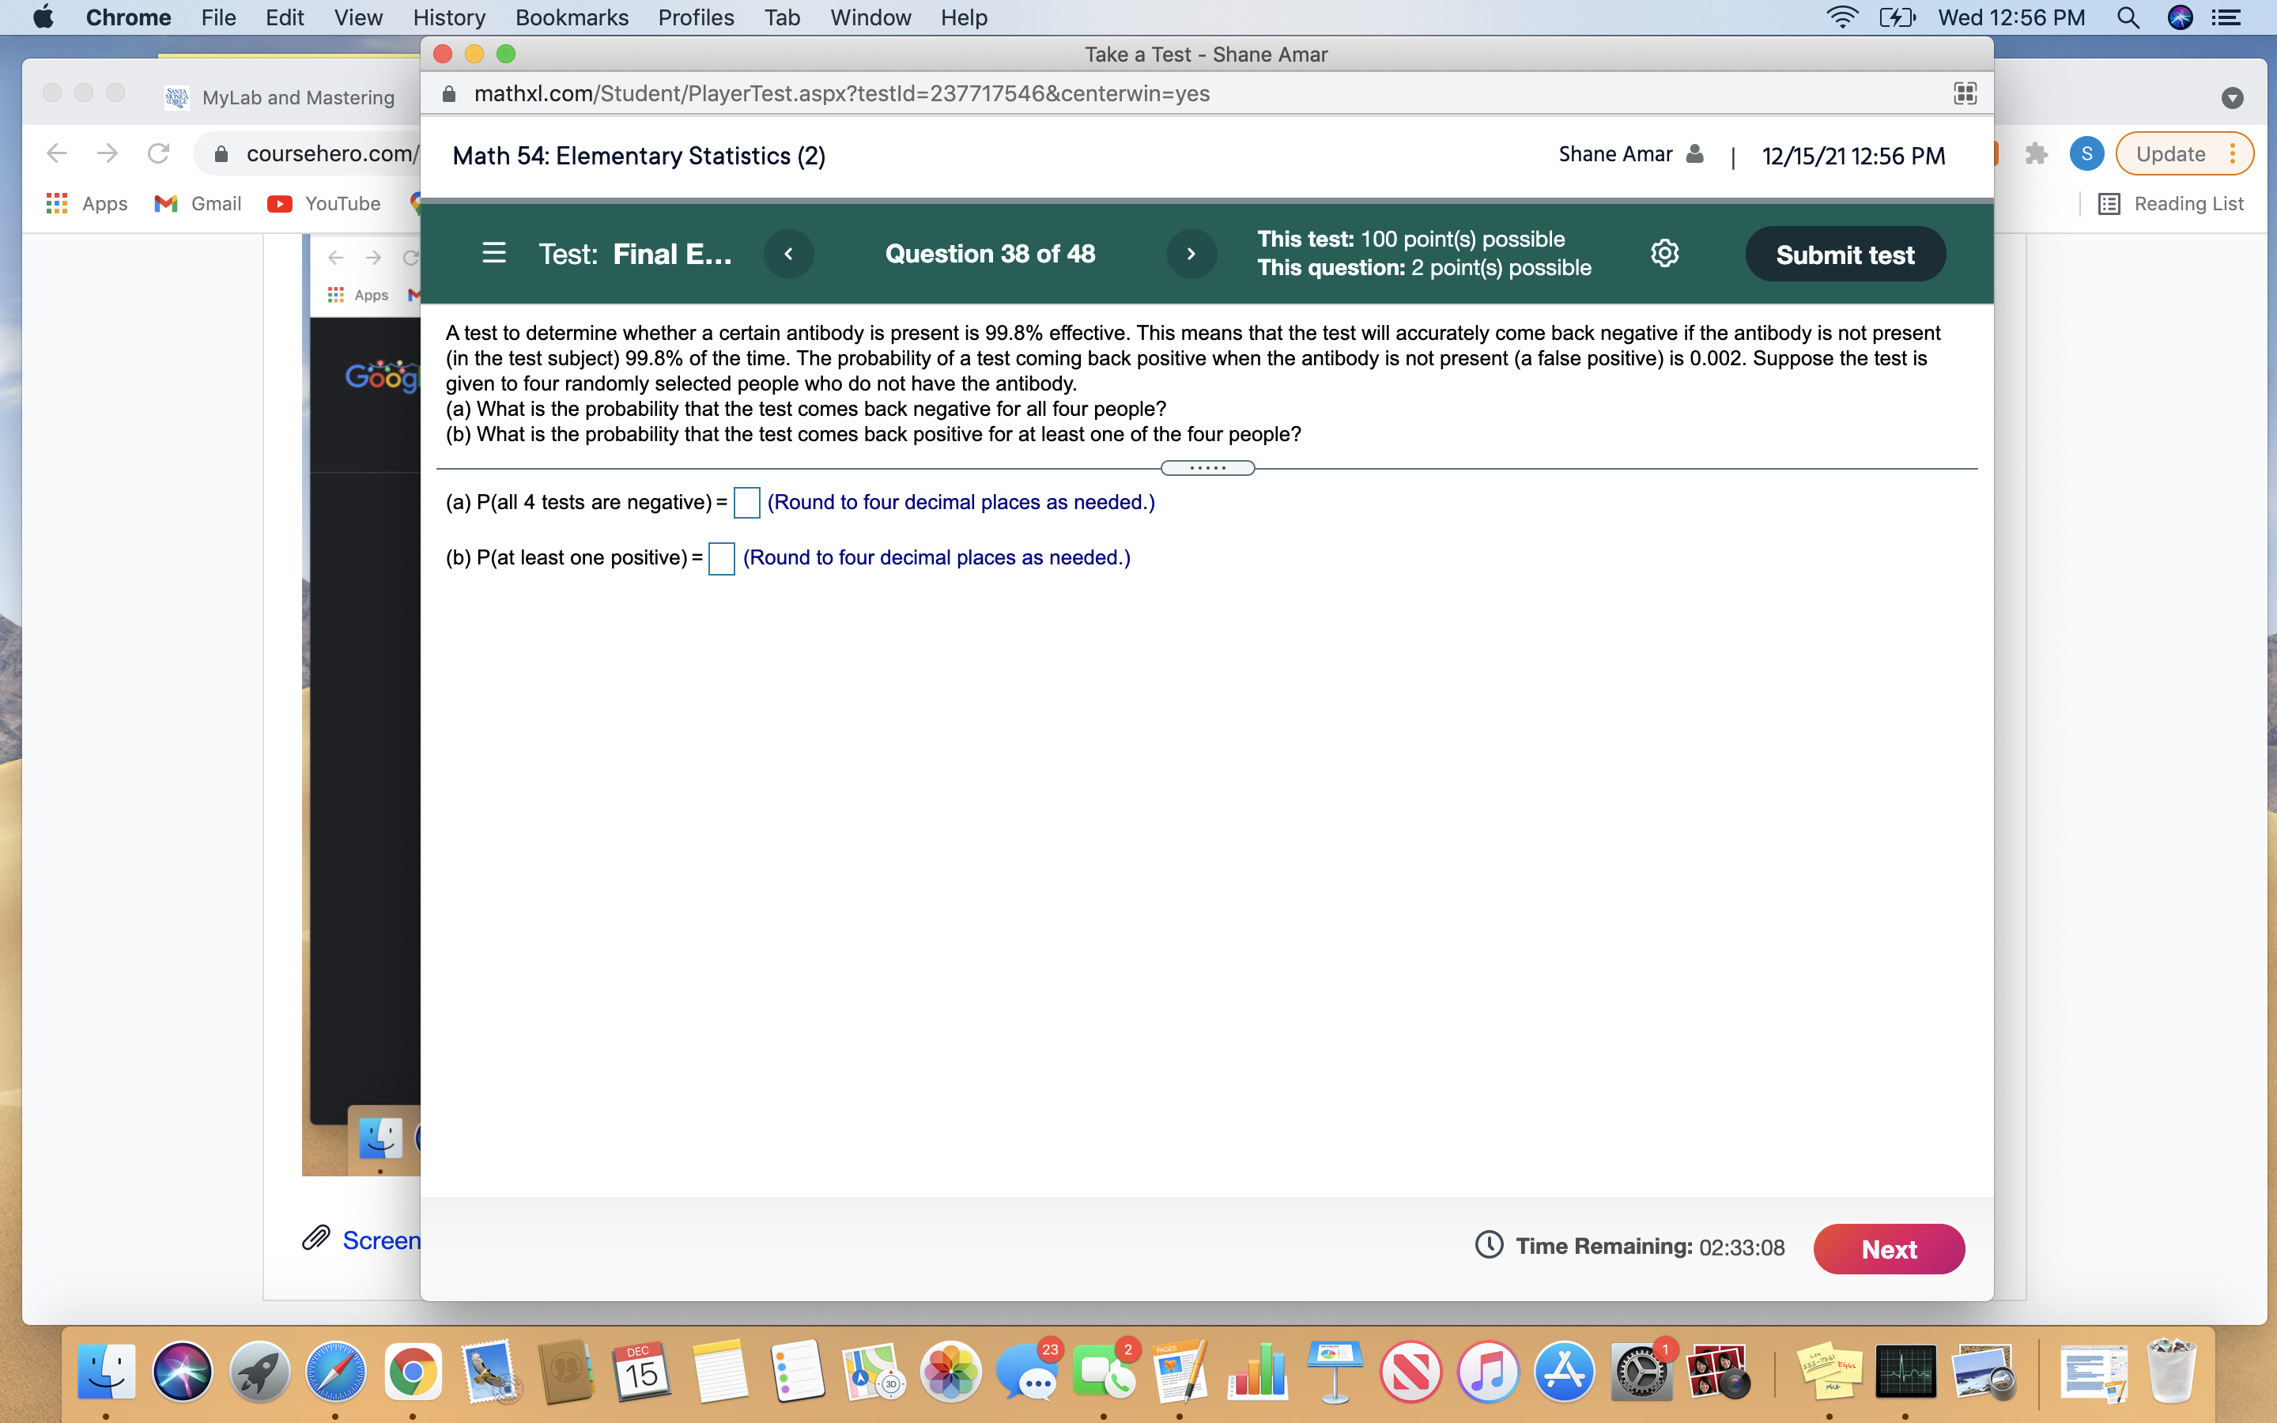The height and width of the screenshot is (1423, 2277).
Task: Click the Apps shortcut in Chrome
Action: coord(88,203)
